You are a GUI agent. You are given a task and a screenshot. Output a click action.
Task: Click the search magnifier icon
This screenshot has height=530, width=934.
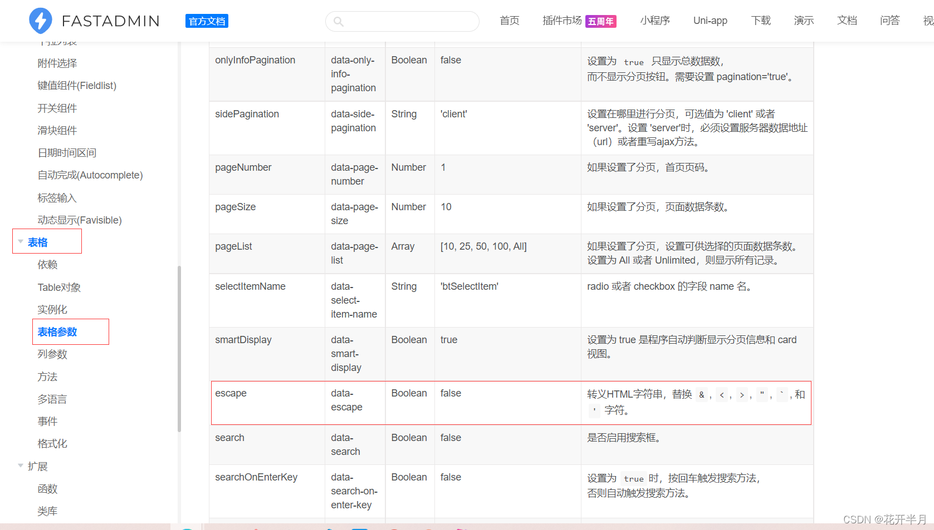[338, 21]
